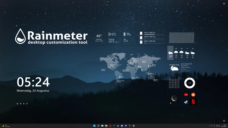Screen dimensions: 228x128
Task: Click the Discord taskbar icon
Action: pos(122,126)
